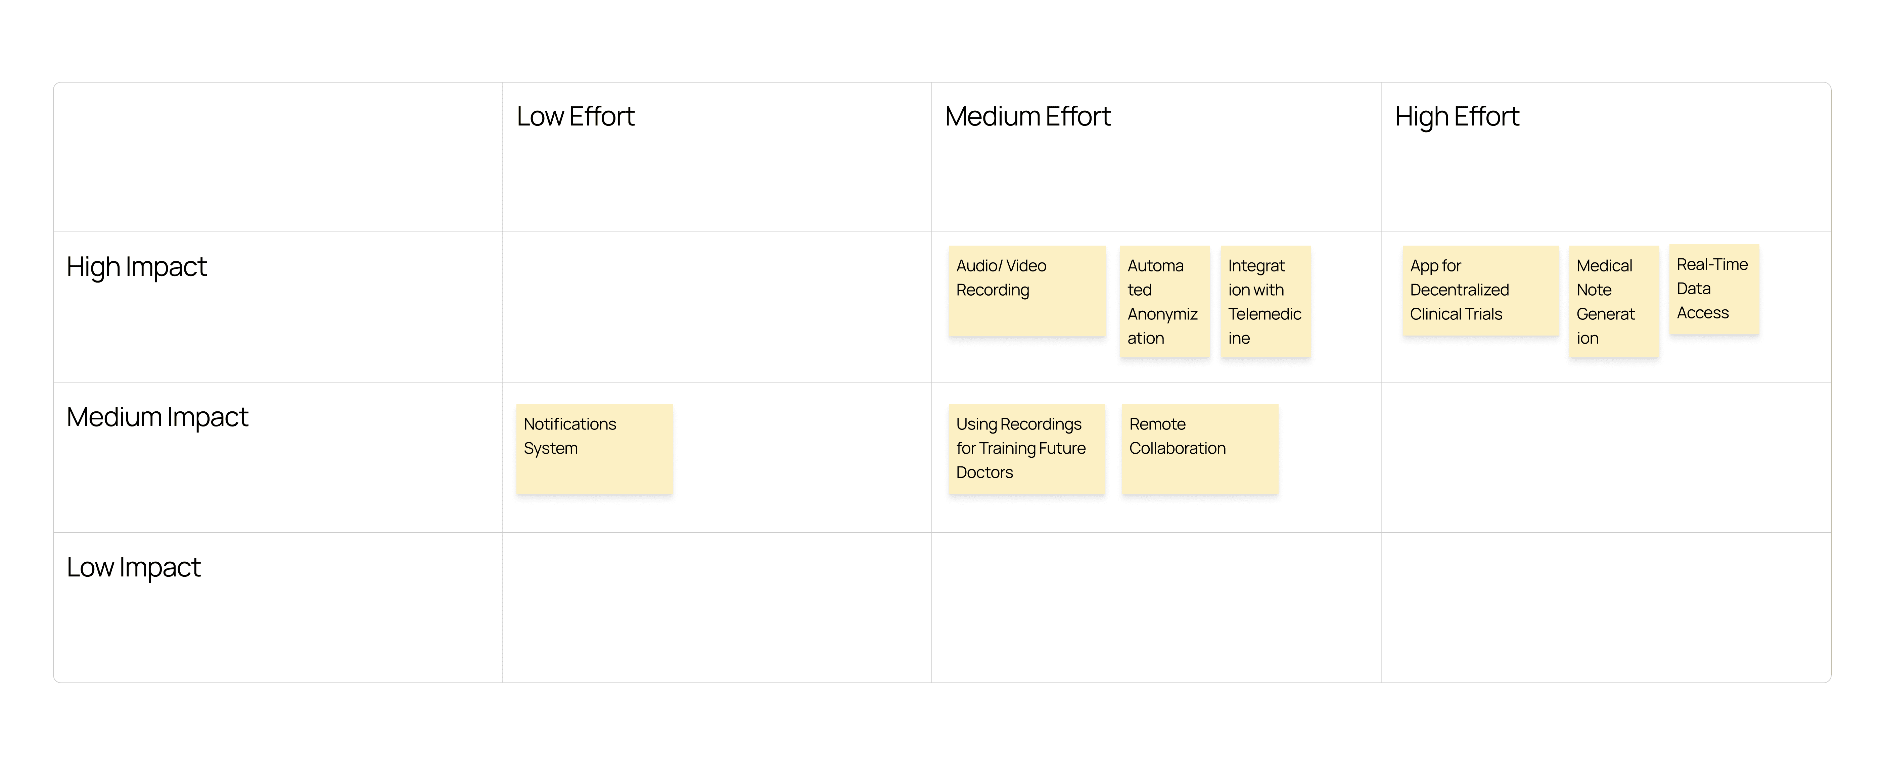Screen dimensions: 1885x762
Task: Click the empty Low Impact, Medium Effort cell
Action: 1156,608
